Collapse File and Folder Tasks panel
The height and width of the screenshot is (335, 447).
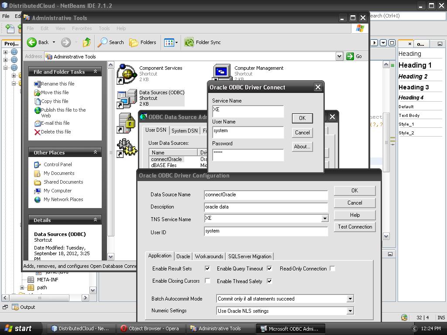coord(96,72)
